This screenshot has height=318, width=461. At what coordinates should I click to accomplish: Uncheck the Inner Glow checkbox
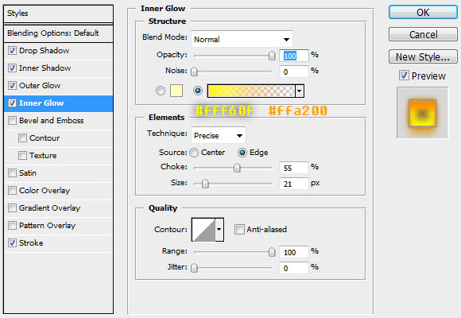tap(12, 103)
